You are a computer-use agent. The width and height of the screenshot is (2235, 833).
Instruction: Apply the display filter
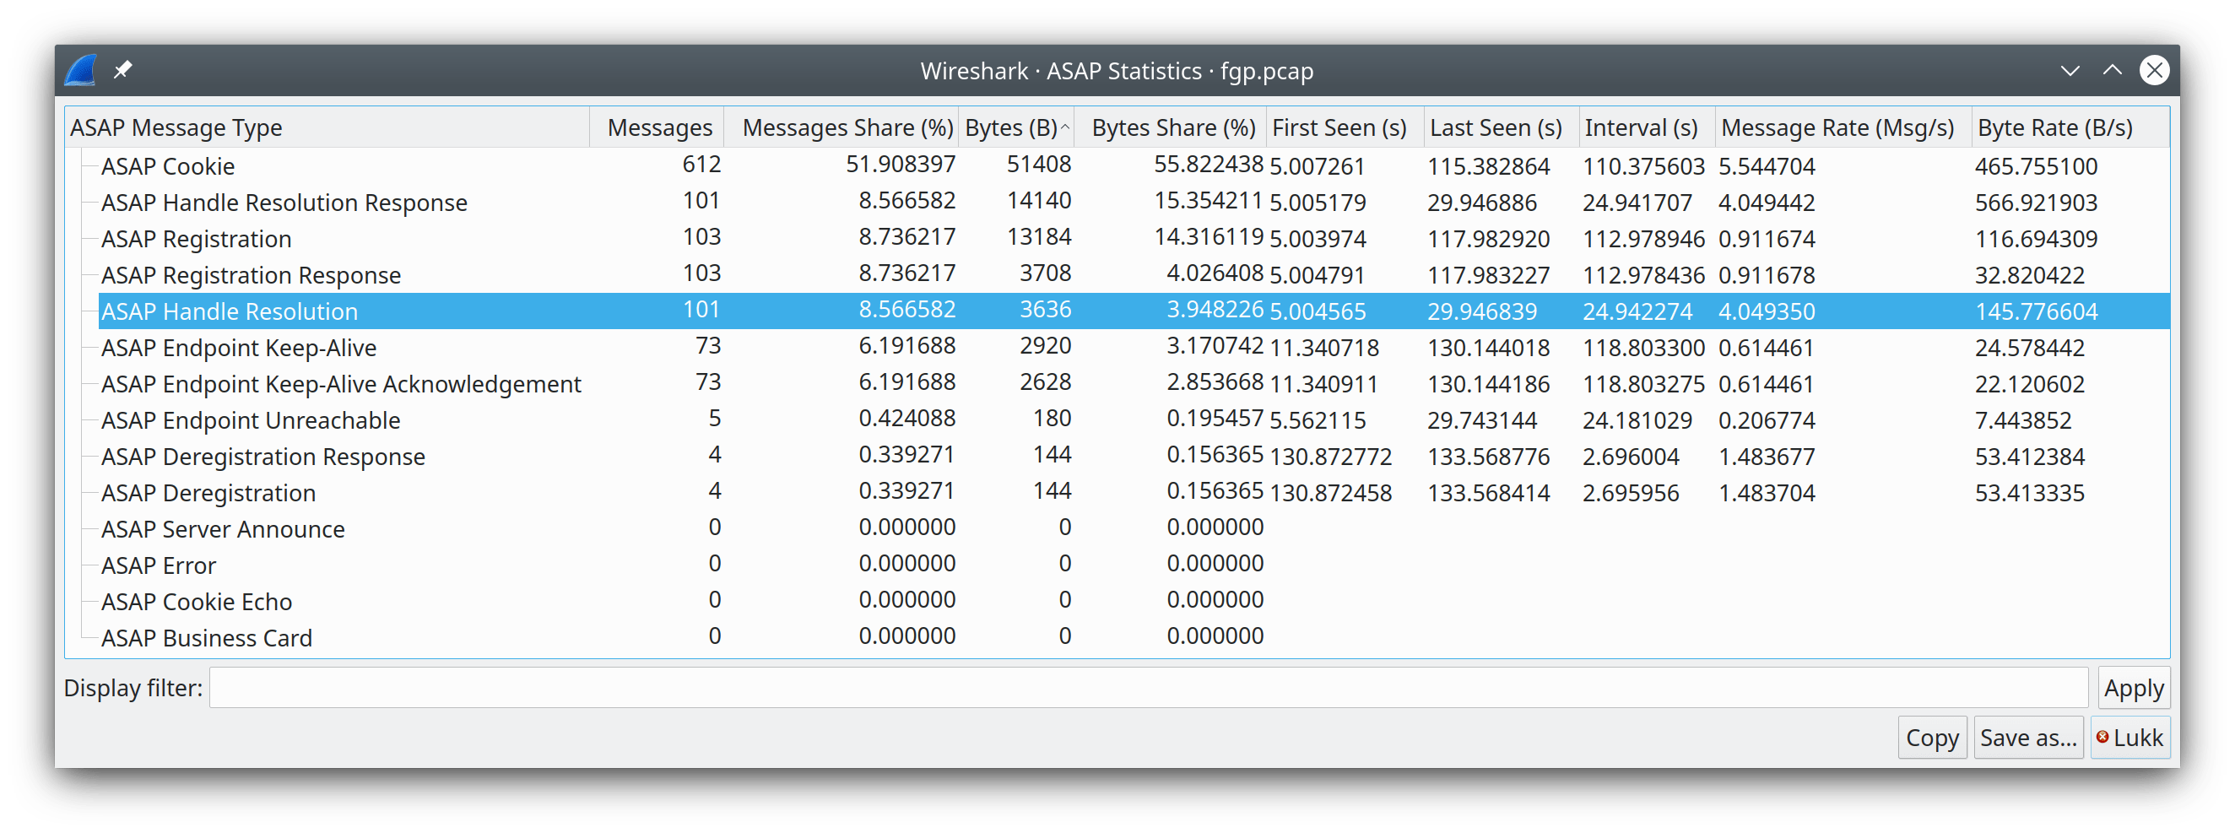[2134, 687]
